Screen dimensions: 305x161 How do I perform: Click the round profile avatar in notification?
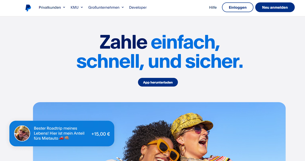(22, 133)
